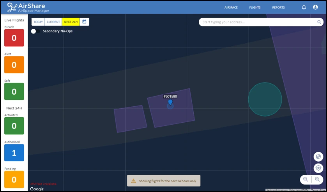Viewport: 327px width, 192px height.
Task: Zoom in the map
Action: [x=318, y=179]
